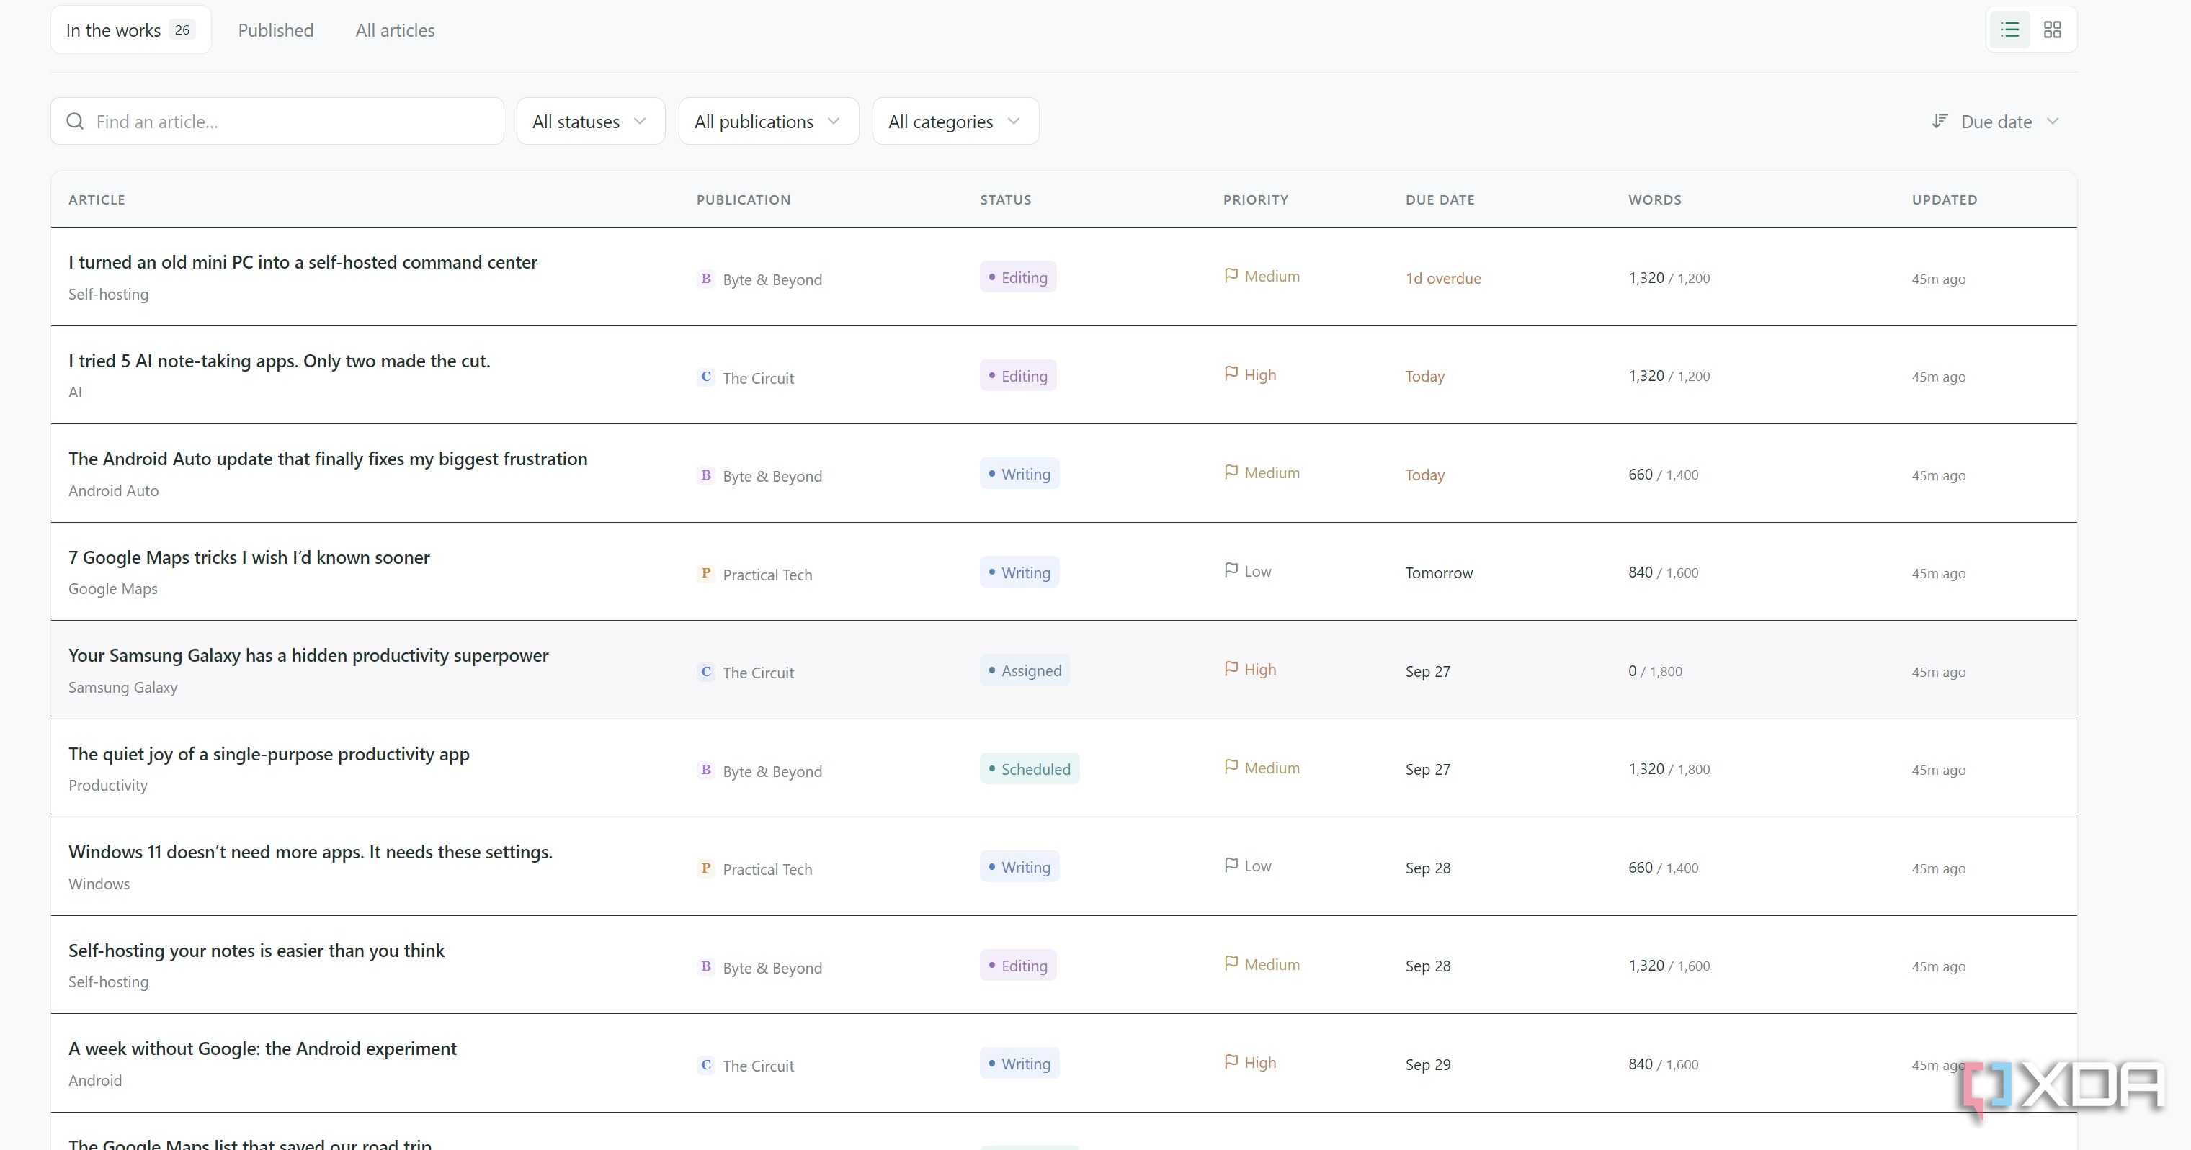Click The Circuit badge in AI note-taking row
Screen dimensions: 2191x1150
[706, 377]
